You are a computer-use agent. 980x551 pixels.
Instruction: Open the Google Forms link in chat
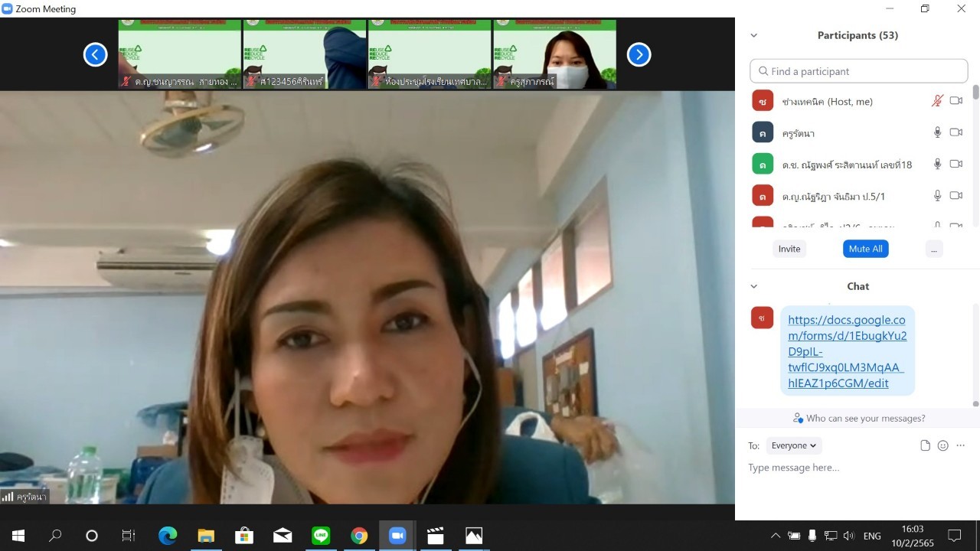pos(847,351)
